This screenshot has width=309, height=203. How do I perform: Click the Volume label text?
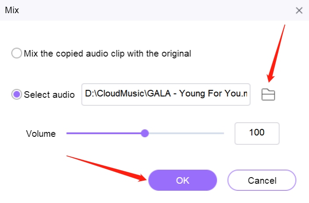click(41, 134)
